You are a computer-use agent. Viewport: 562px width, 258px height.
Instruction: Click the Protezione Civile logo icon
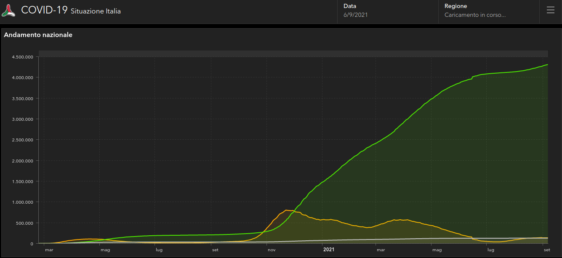pyautogui.click(x=8, y=11)
